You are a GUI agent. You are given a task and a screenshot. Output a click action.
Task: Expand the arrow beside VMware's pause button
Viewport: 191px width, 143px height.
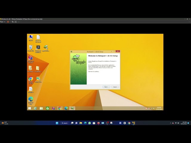[10, 22]
